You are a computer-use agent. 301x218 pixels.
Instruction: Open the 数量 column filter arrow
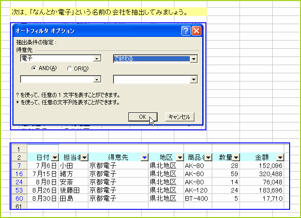pos(236,157)
